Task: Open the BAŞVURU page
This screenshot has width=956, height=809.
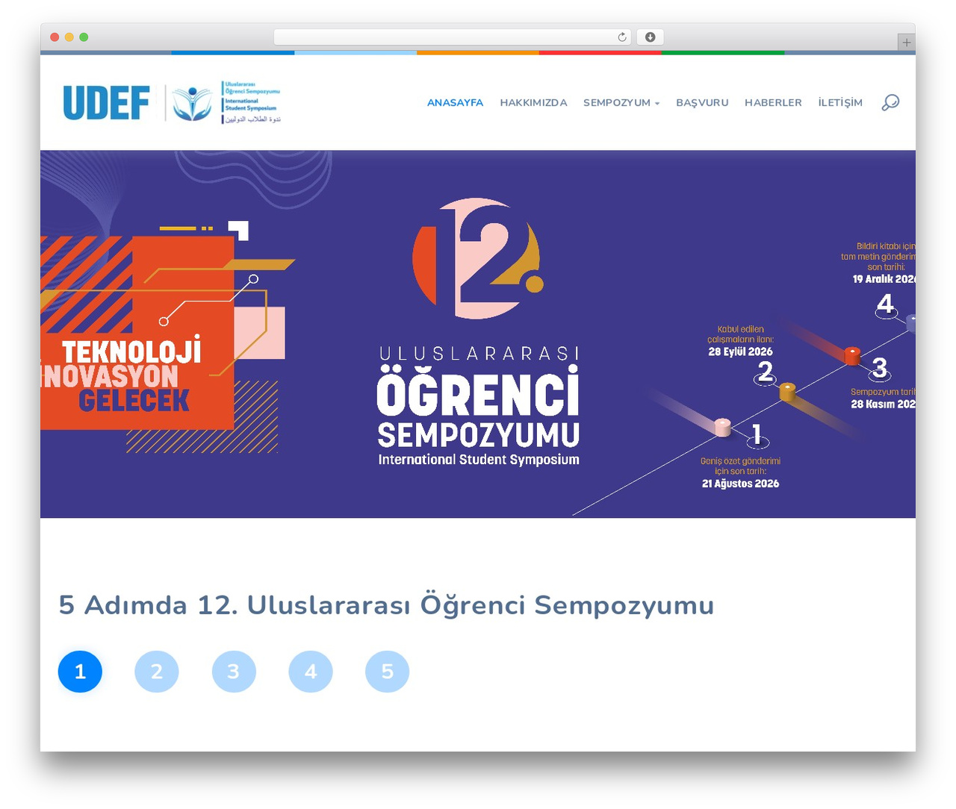Action: [x=702, y=103]
